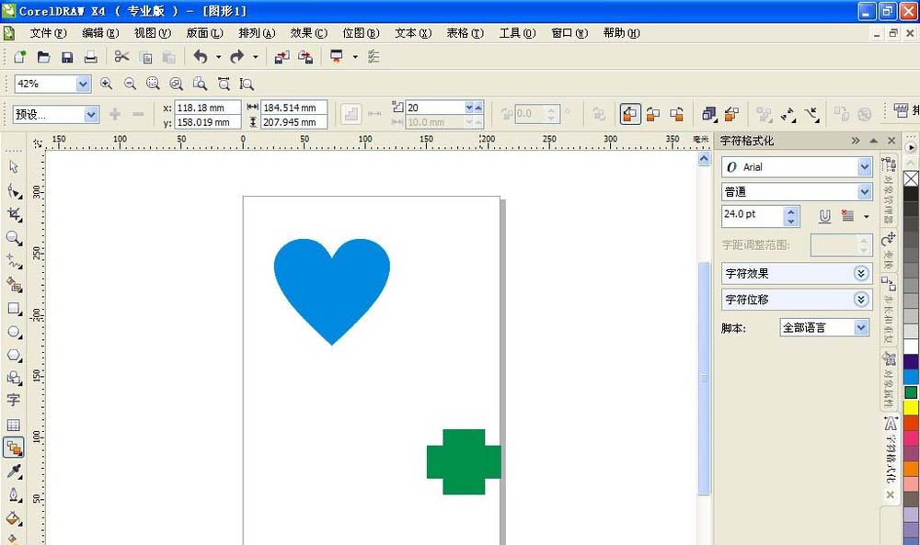Pick the yellow color swatch in palette
Viewport: 920px width, 545px height.
click(x=911, y=407)
